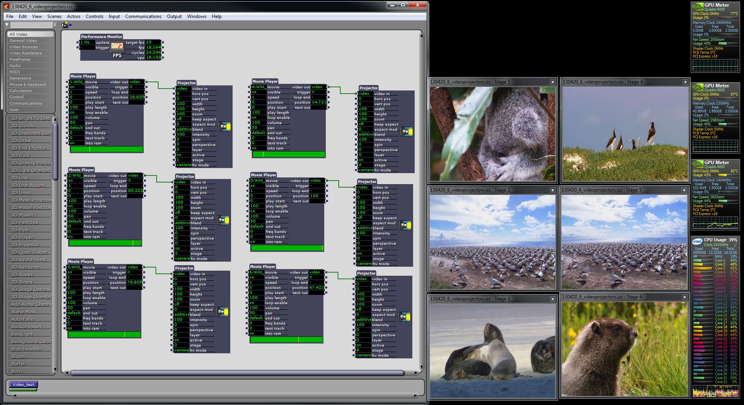Open snd out 'default' option in Movie Player 1:Wild_
744x405 pixels.
click(76, 128)
